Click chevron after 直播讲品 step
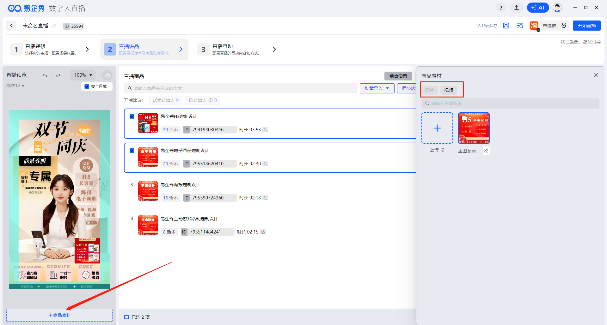 click(x=181, y=49)
